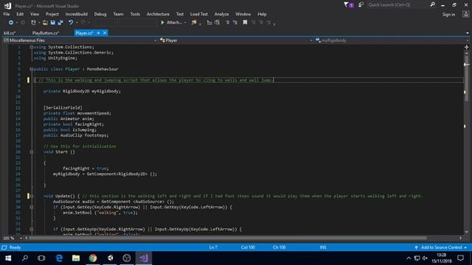Click the Save All toolbar icon

tap(60, 23)
